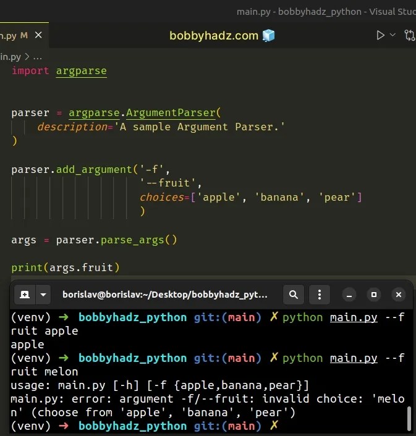Click the 'print' call in the code
This screenshot has height=436, width=416.
click(27, 267)
